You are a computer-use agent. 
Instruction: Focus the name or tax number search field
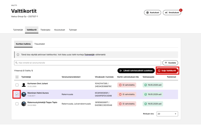(88, 63)
